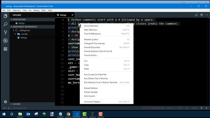Choose Extract Variable
The height and width of the screenshot is (118, 210).
coord(107,92)
